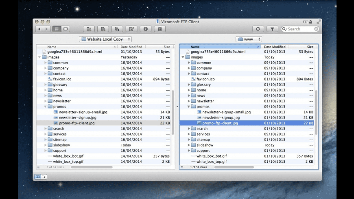Image resolution: width=354 pixels, height=199 pixels.
Task: Toggle dual-pane view button at bottom left
Action: (x=38, y=177)
